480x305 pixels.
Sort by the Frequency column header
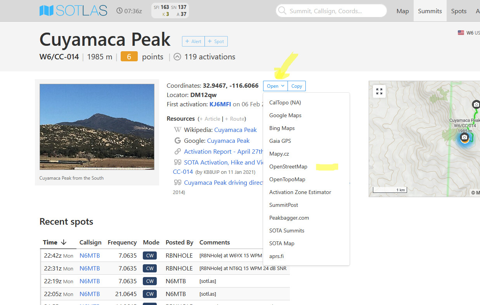(x=122, y=242)
